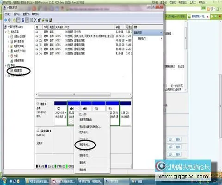
Task: Click the 性能 performance icon in the tree
Action: pyautogui.click(x=12, y=56)
